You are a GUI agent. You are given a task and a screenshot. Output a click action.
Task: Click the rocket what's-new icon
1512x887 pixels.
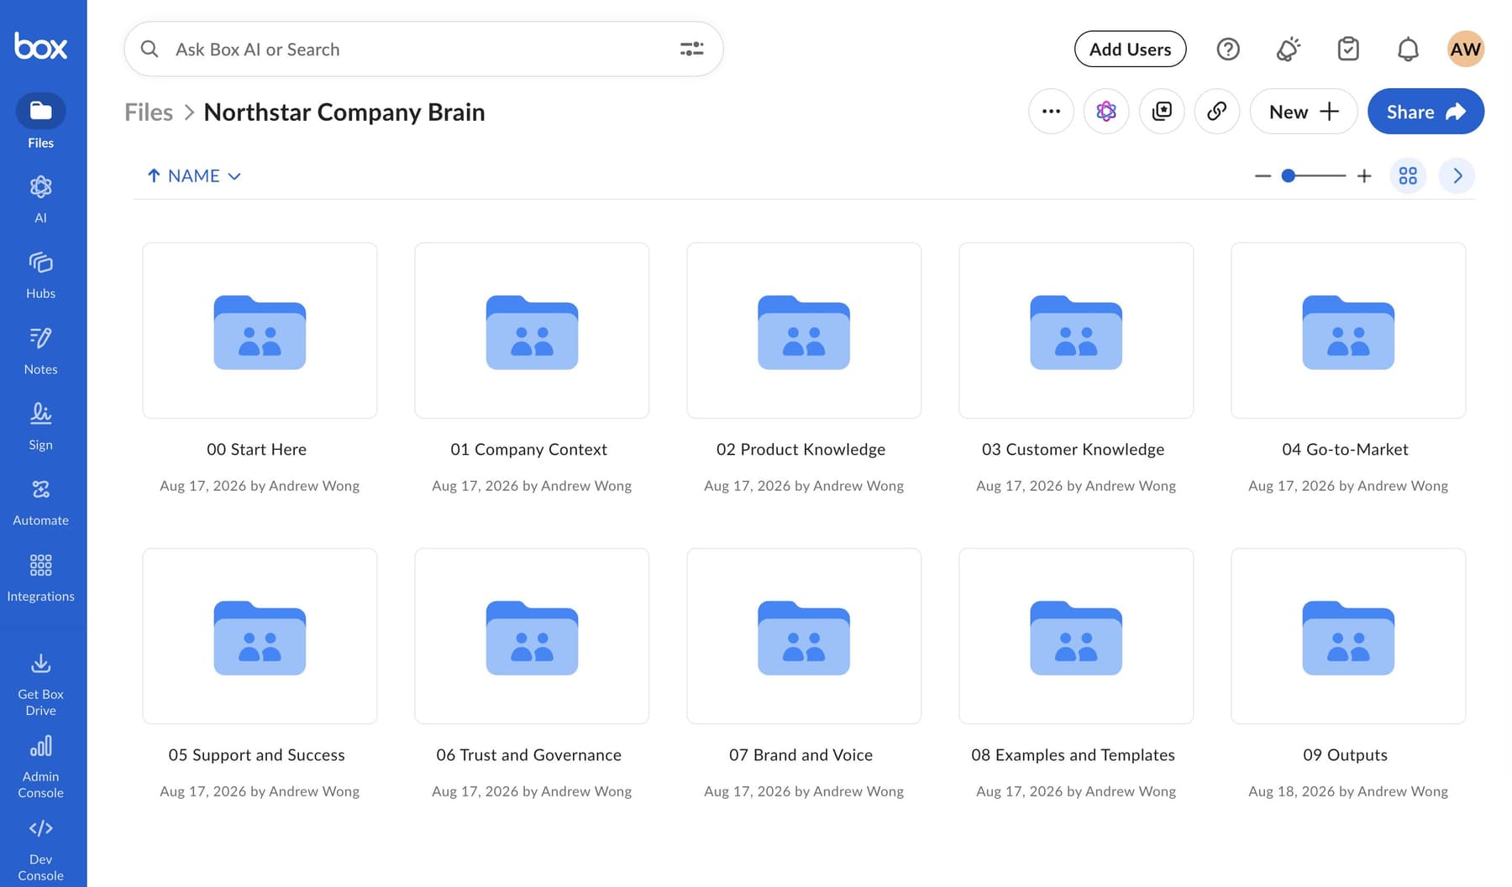pos(1289,49)
